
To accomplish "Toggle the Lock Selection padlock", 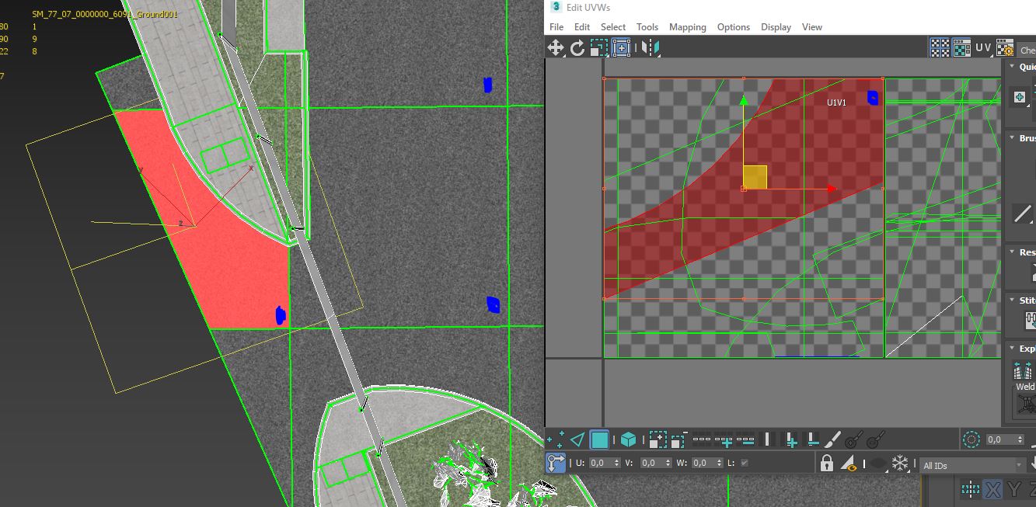I will point(827,464).
